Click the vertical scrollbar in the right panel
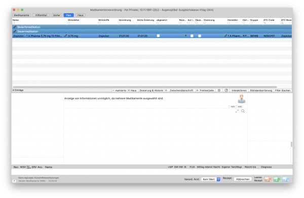The height and width of the screenshot is (198, 304). click(291, 144)
